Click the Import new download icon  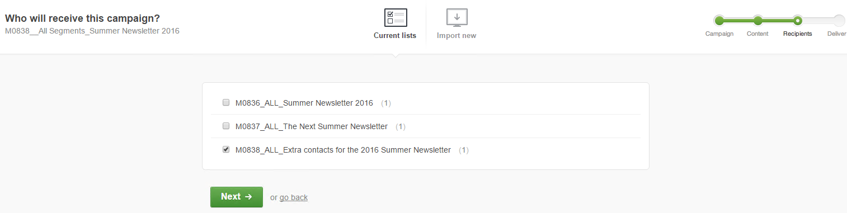[x=457, y=18]
